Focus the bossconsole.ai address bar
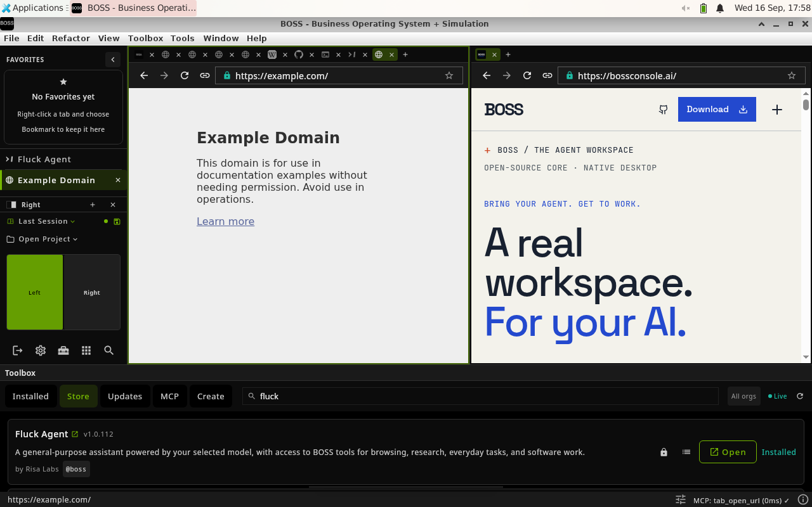This screenshot has width=812, height=507. pyautogui.click(x=681, y=75)
